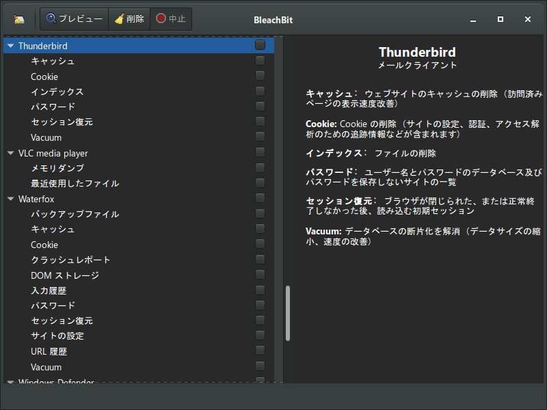
Task: Select the 入力履歴 row
Action: click(139, 290)
